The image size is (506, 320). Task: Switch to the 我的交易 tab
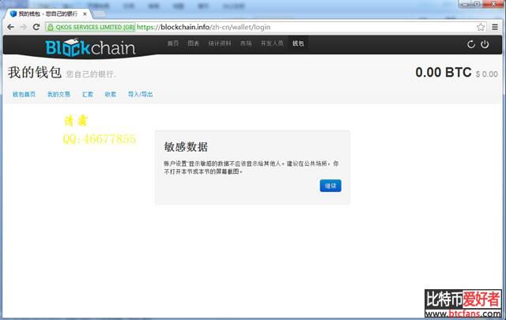point(59,95)
